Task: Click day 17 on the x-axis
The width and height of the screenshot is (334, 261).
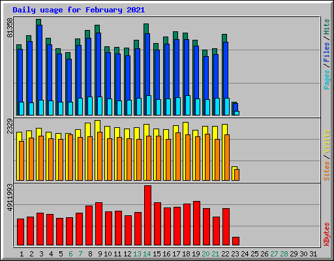Action: coord(176,254)
